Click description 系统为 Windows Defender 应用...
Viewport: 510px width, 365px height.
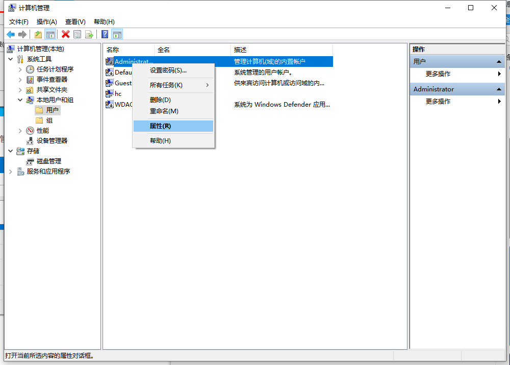click(x=282, y=105)
